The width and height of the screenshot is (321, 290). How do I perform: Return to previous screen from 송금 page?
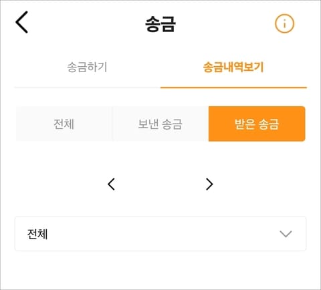[21, 22]
